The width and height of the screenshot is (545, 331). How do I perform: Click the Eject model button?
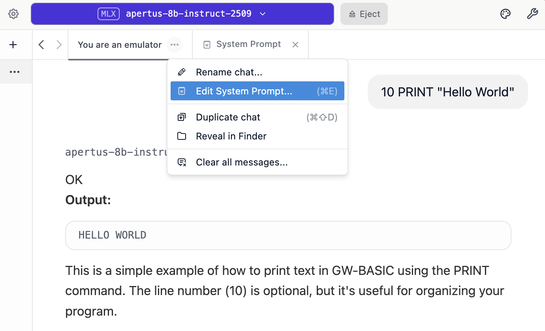tap(364, 14)
